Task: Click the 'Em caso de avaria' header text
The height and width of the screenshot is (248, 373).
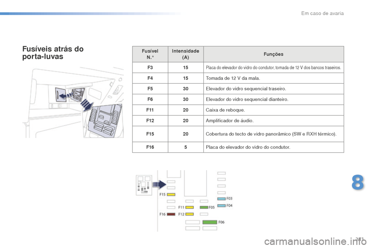Action: [322, 13]
